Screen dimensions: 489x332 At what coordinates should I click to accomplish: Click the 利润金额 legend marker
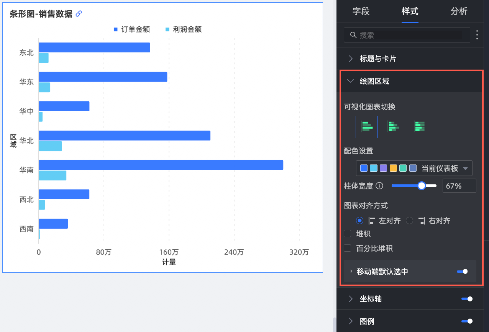[x=167, y=29]
